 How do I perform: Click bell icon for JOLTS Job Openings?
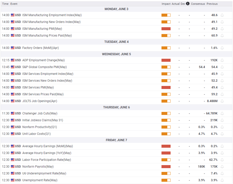click(222, 101)
